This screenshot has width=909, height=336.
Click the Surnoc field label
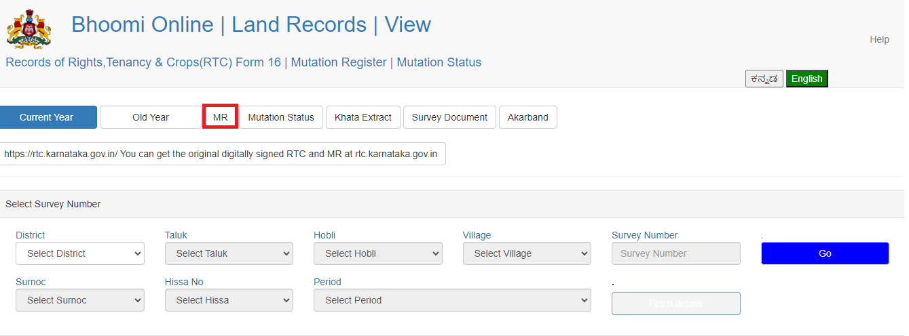click(x=31, y=282)
